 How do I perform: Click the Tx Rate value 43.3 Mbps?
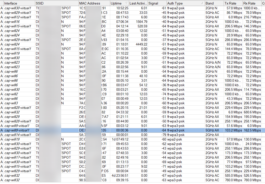(234, 99)
